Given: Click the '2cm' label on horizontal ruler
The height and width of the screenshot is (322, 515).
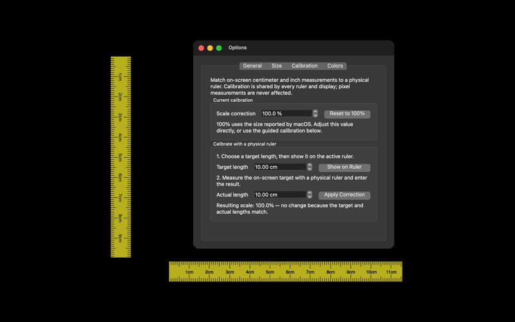Looking at the screenshot, I should coord(209,272).
